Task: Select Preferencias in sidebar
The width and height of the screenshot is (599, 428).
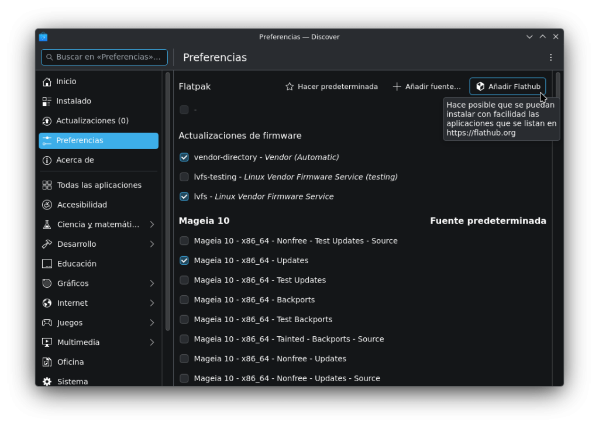Action: coord(98,140)
